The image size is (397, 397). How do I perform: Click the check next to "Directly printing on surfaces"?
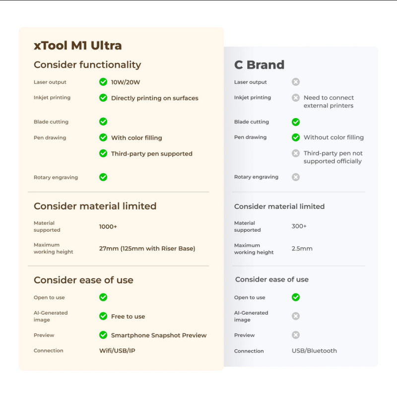(103, 98)
